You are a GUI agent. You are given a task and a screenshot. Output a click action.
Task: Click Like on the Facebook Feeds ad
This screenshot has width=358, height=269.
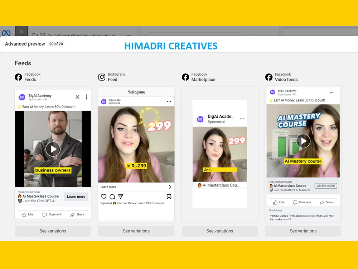pyautogui.click(x=28, y=214)
